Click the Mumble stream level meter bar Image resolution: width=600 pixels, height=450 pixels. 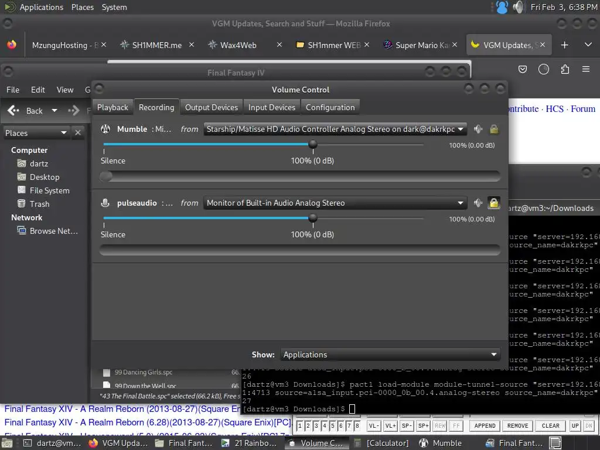tap(300, 176)
